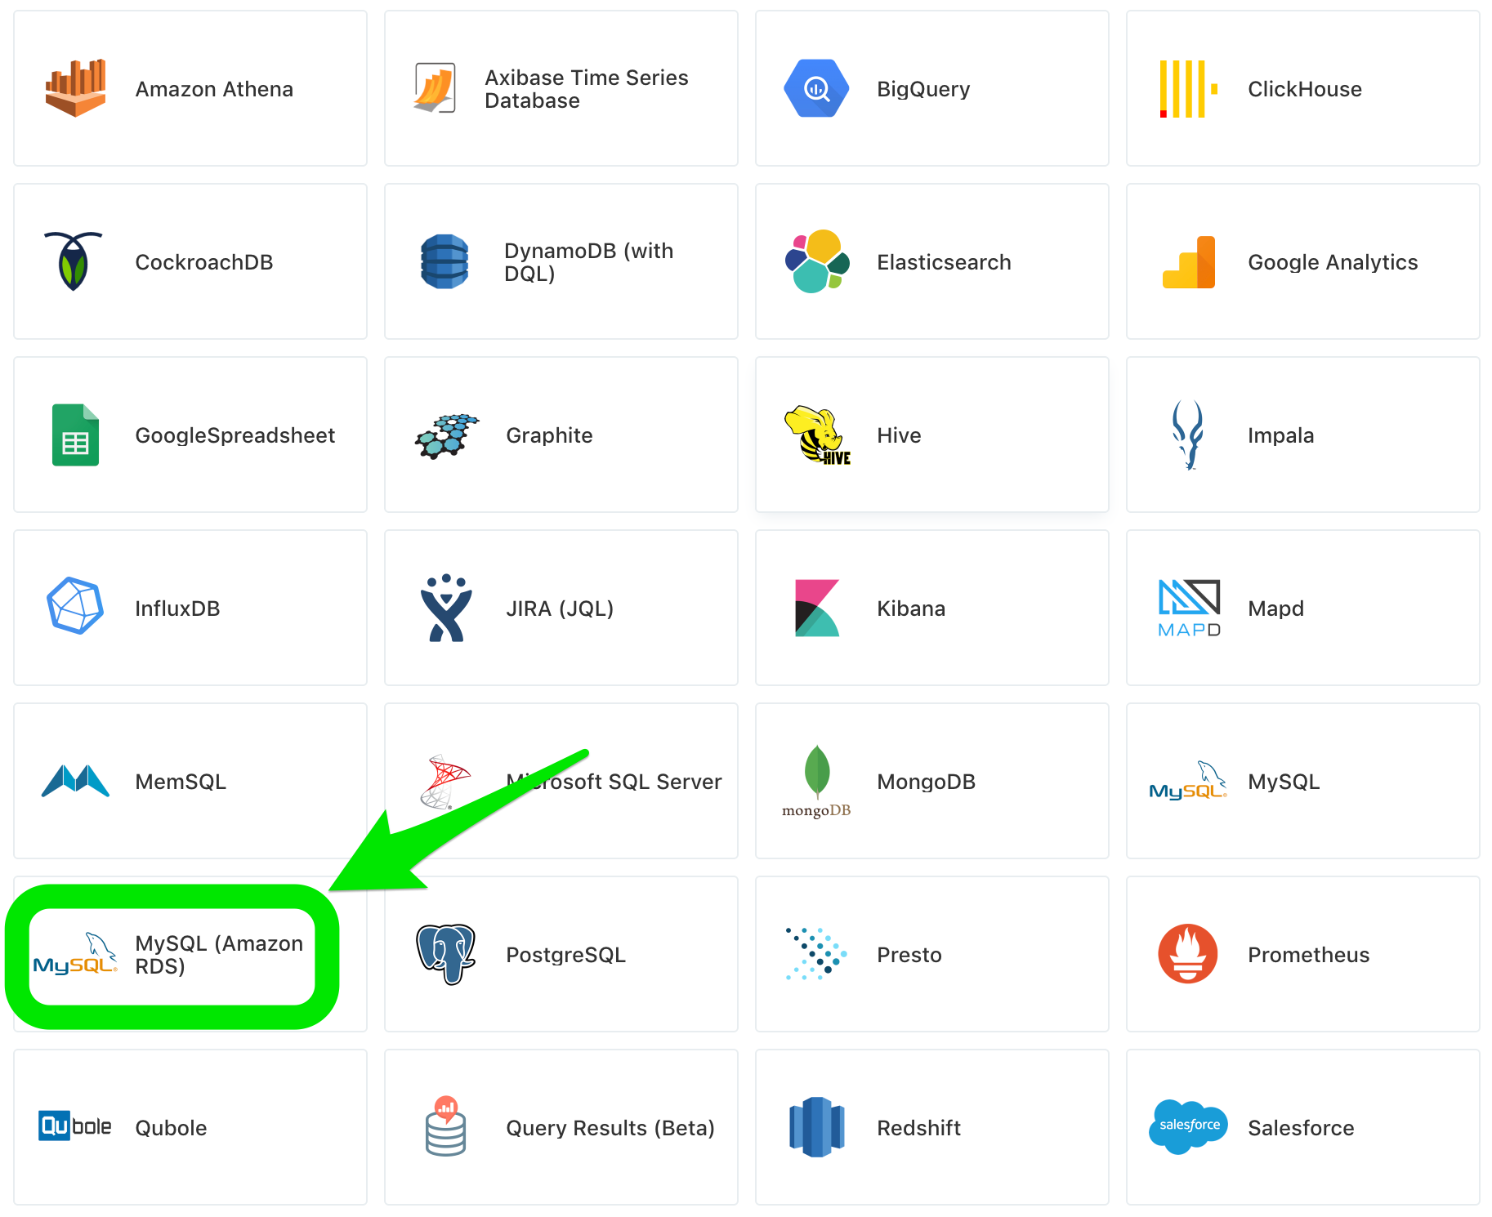Screen dimensions: 1492x1217
Task: Choose the "PostgreSQL" label text
Action: [x=566, y=955]
